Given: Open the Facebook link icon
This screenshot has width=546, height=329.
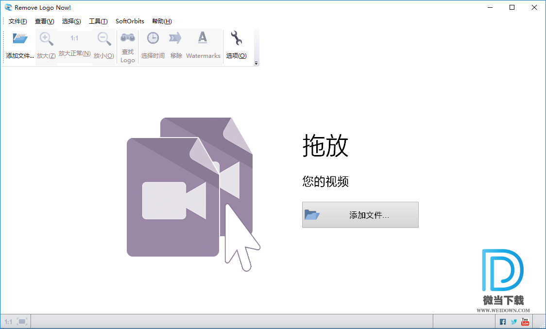Looking at the screenshot, I should click(503, 322).
